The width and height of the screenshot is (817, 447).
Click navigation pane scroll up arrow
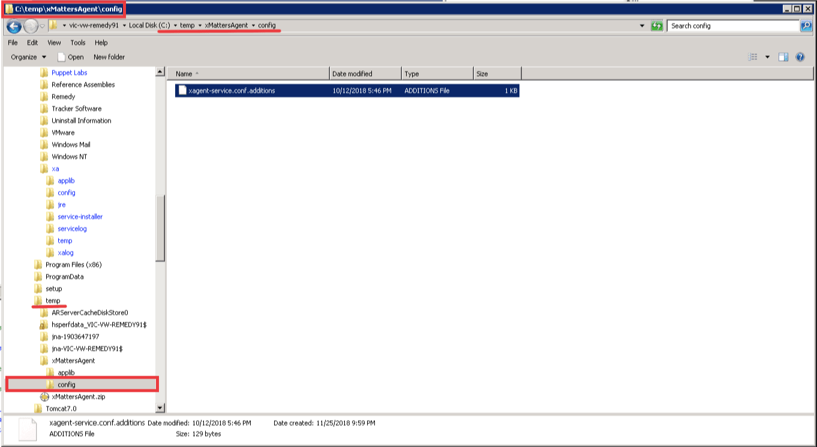pyautogui.click(x=160, y=72)
